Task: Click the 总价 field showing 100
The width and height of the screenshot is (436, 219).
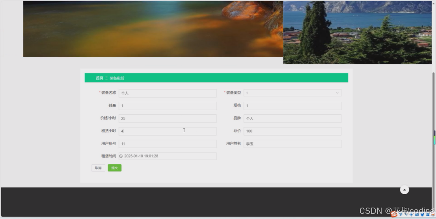Action: tap(293, 131)
